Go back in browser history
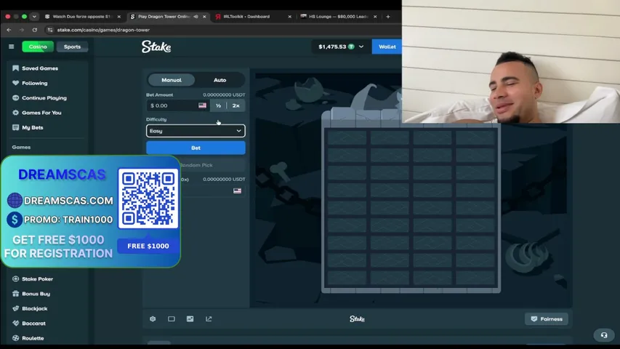Screen dimensions: 620x349 pos(9,30)
